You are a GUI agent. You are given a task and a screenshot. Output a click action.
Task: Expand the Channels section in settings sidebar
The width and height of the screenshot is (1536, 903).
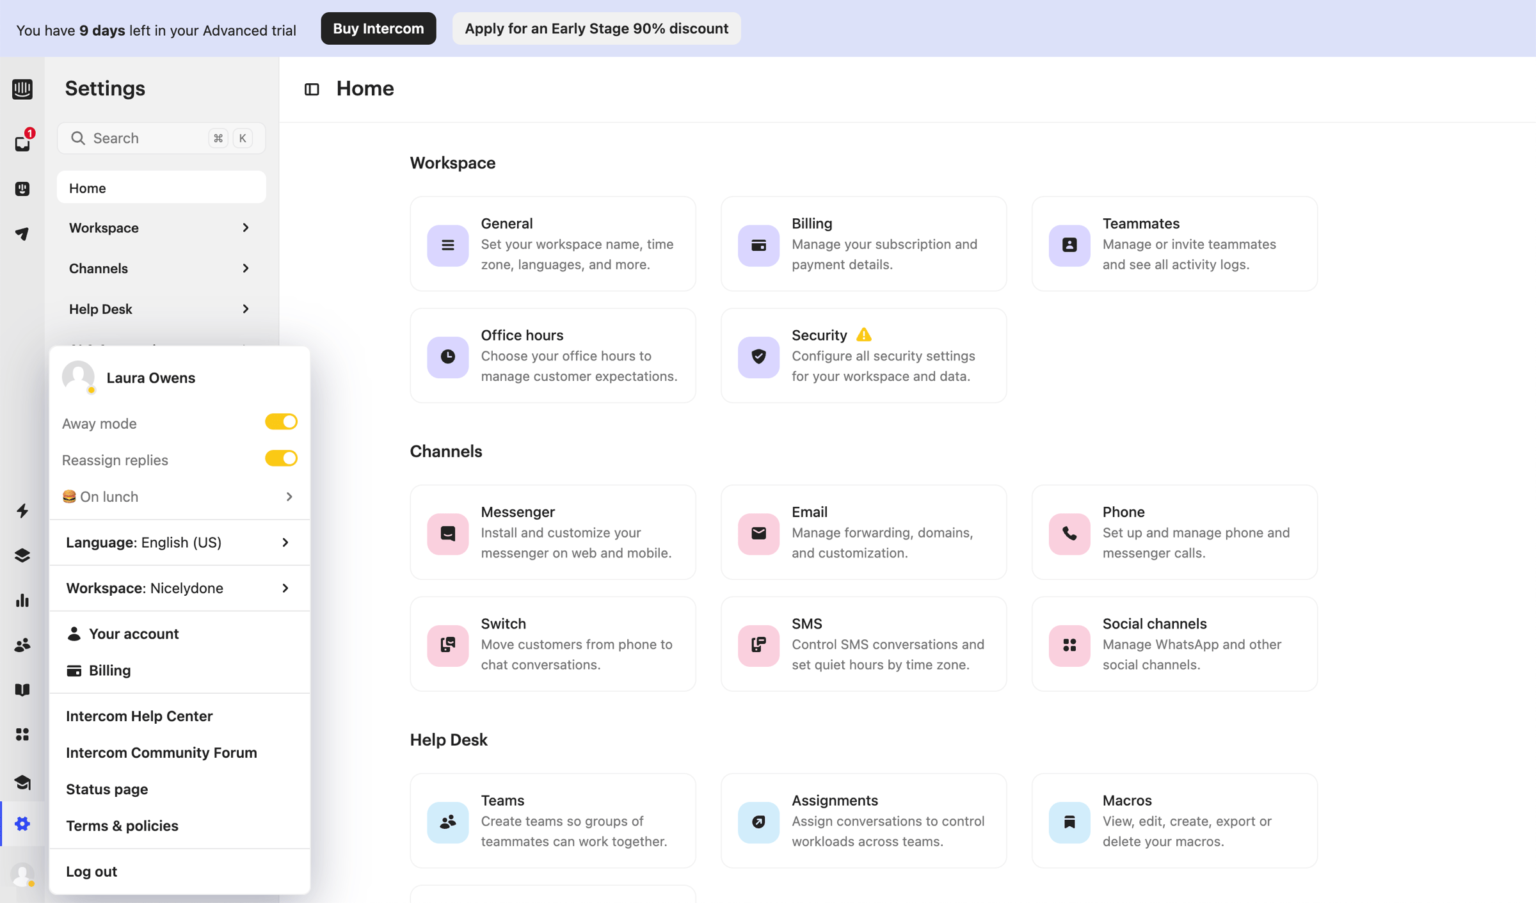[161, 268]
